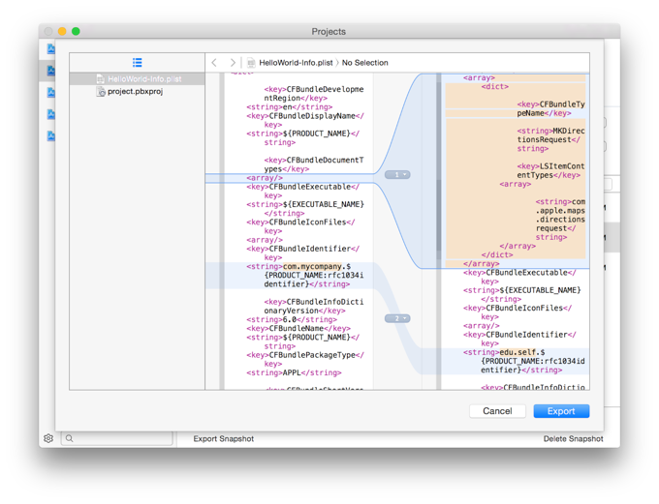Click Export Snapshot in Projects window

(224, 438)
